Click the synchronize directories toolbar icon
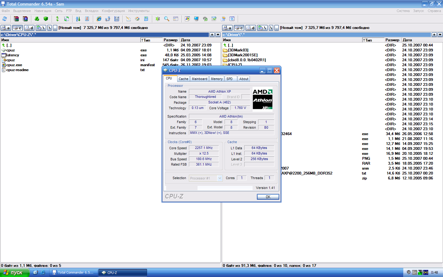 [66, 19]
